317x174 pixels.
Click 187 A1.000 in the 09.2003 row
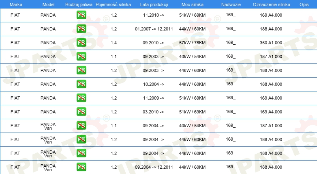tap(271, 57)
